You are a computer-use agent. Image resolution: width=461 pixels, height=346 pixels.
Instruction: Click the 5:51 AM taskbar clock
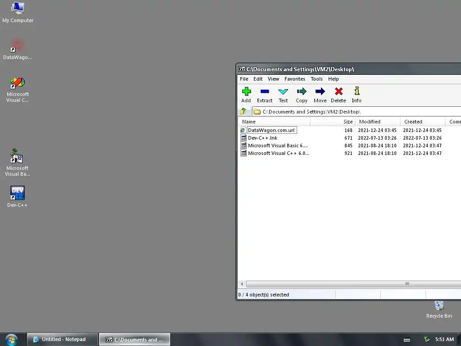click(444, 339)
